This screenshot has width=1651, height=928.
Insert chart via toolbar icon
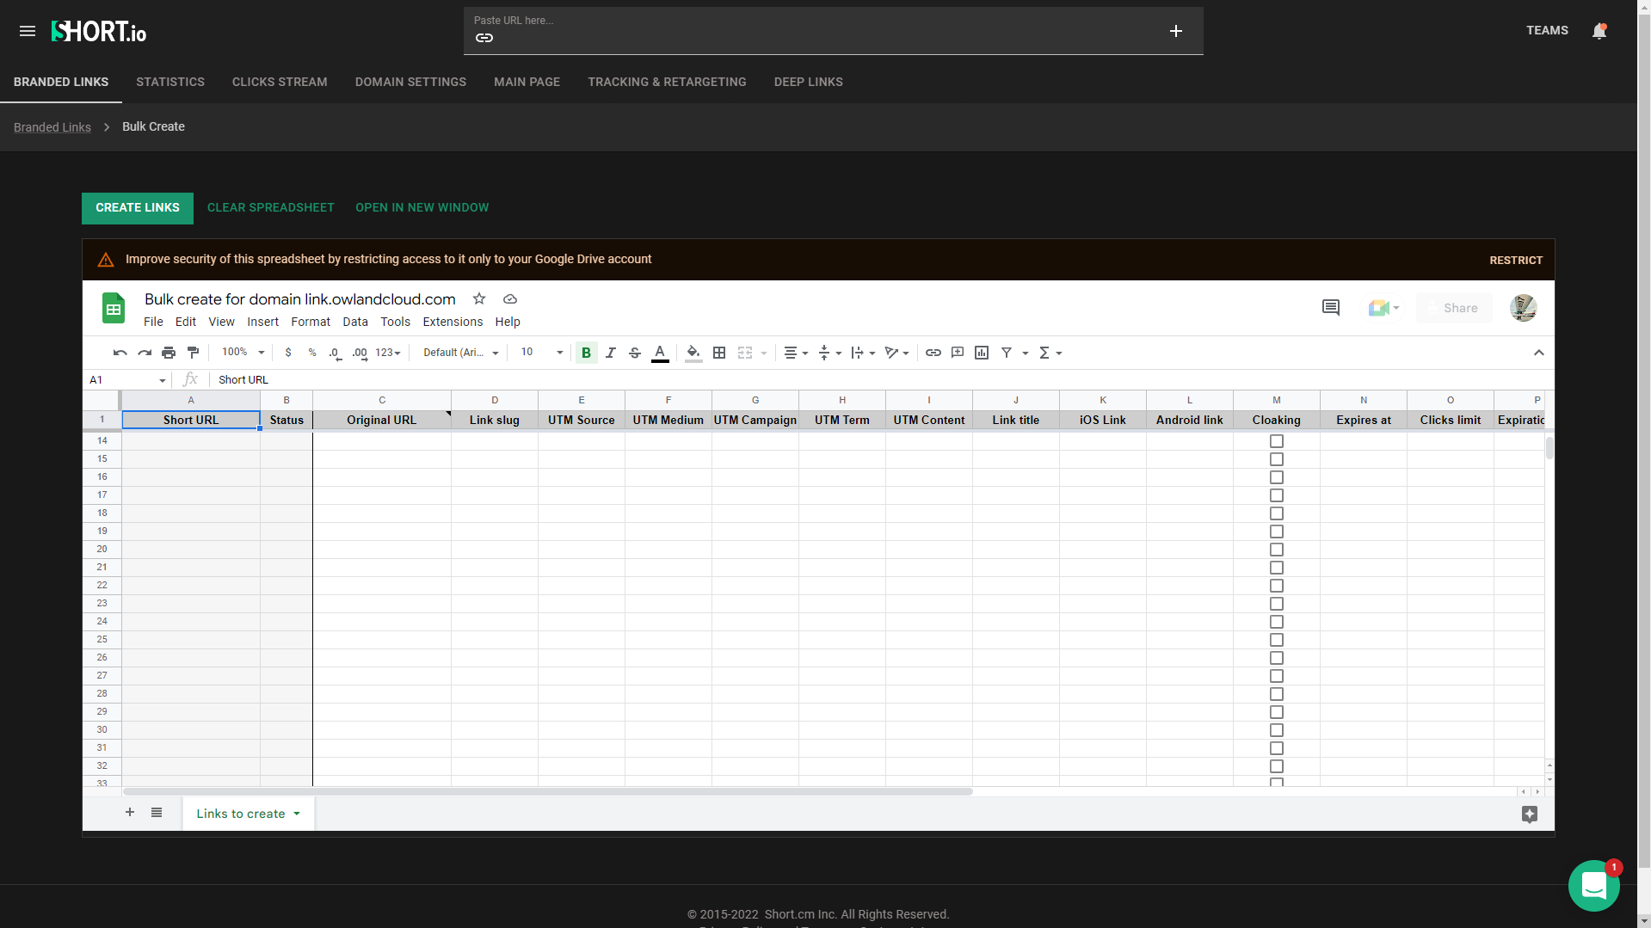tap(982, 353)
